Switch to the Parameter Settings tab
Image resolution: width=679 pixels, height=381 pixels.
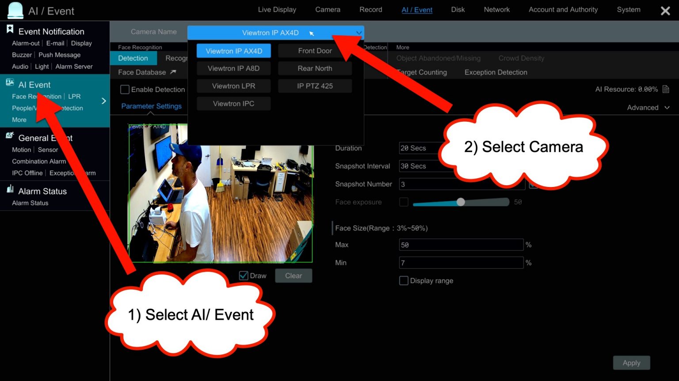point(151,106)
